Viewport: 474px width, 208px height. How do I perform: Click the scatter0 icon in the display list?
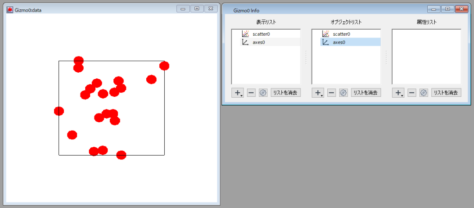245,34
